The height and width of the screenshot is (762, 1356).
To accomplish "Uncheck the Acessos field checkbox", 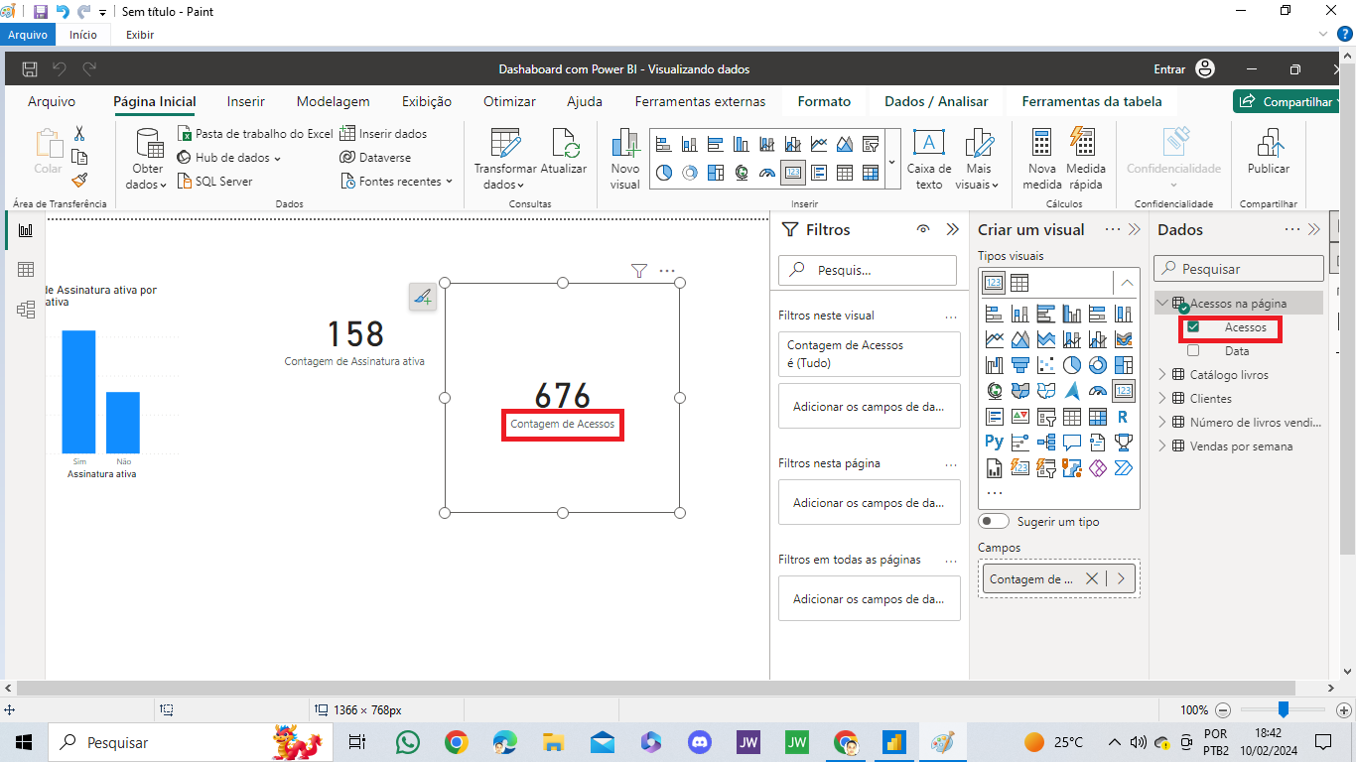I will (x=1193, y=327).
